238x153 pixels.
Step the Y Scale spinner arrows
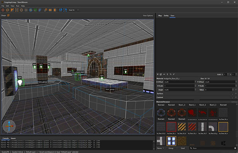[236, 86]
